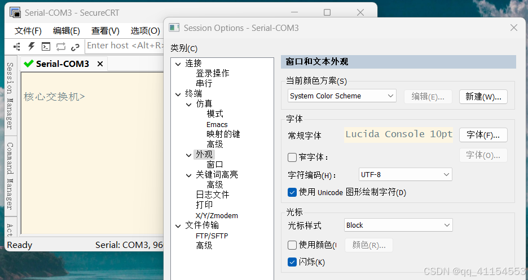Select 外观 in category tree
The height and width of the screenshot is (280, 528).
click(x=204, y=155)
